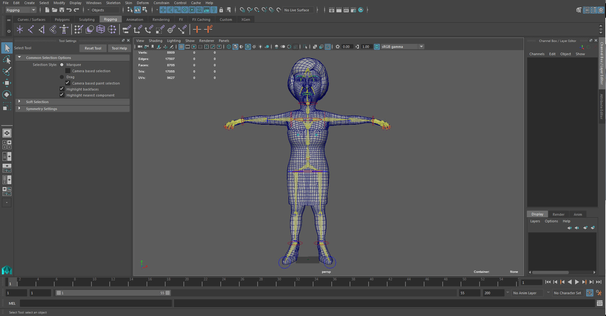Pick the Lasso selection tool
This screenshot has height=316, width=606.
(7, 60)
